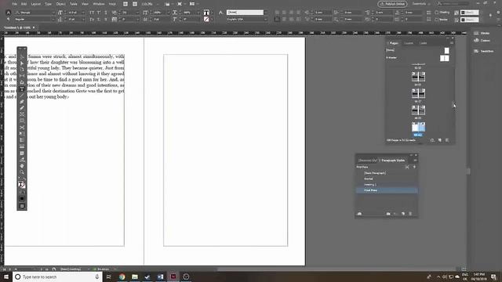Toggle the Shading checkbox
Viewport: 502px width, 282px height.
pos(437,13)
